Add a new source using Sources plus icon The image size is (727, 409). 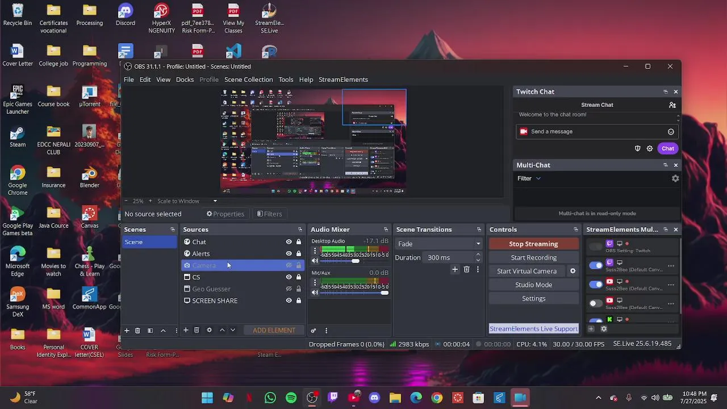pyautogui.click(x=186, y=330)
